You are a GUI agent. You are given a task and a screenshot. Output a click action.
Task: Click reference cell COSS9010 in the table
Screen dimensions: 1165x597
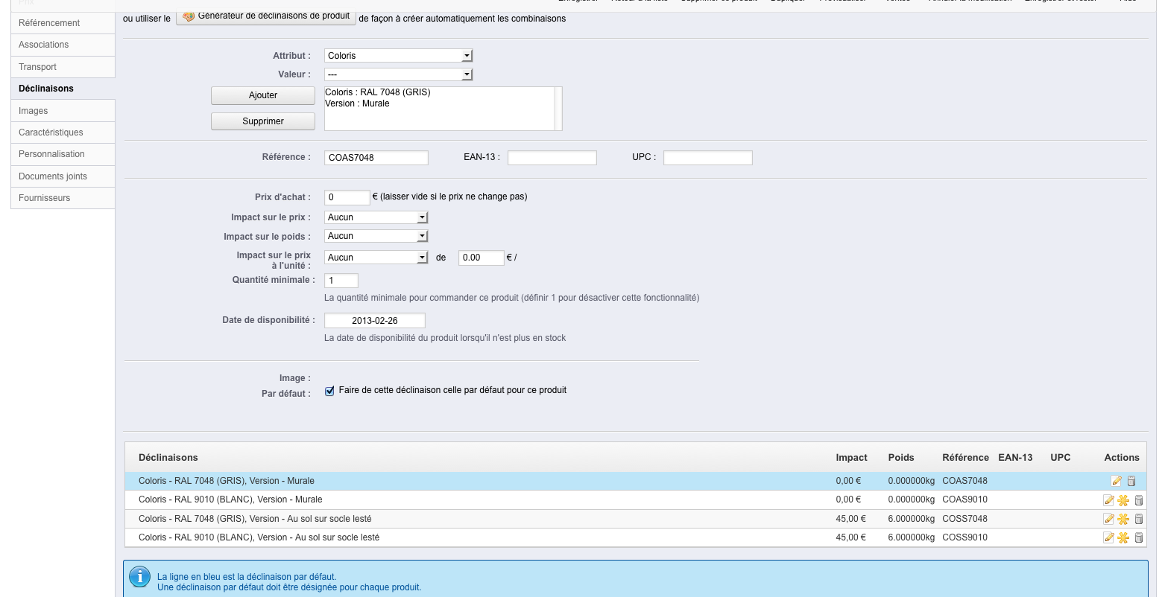pos(964,537)
